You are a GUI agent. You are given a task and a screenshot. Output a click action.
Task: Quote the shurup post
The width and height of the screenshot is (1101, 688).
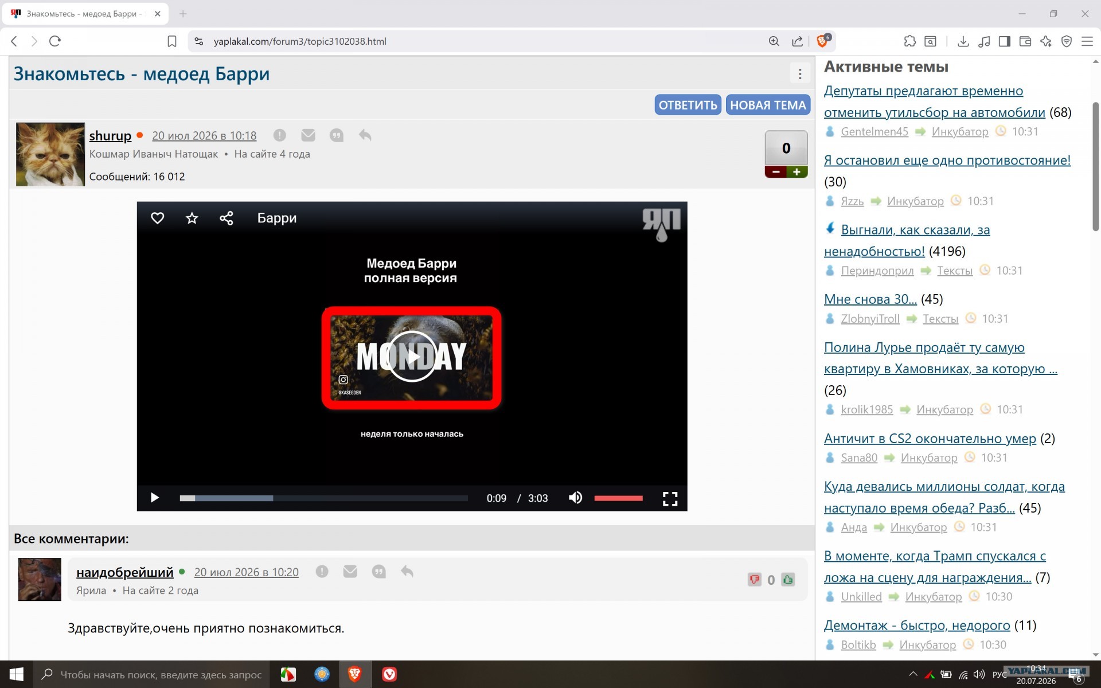coord(337,135)
